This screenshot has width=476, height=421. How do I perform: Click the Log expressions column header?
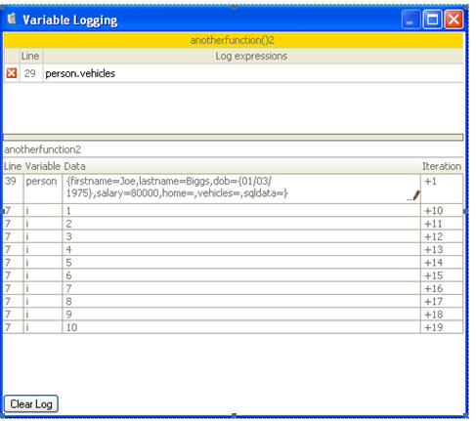(252, 56)
